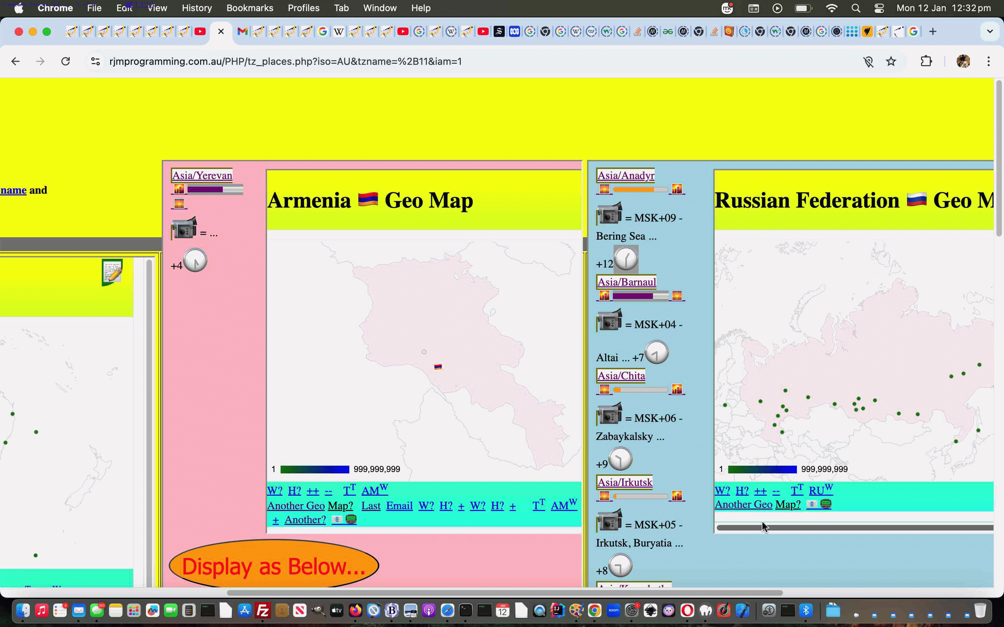Click the camera icon beside MSK+06 Zabaykalsky
This screenshot has width=1004, height=627.
coord(610,415)
